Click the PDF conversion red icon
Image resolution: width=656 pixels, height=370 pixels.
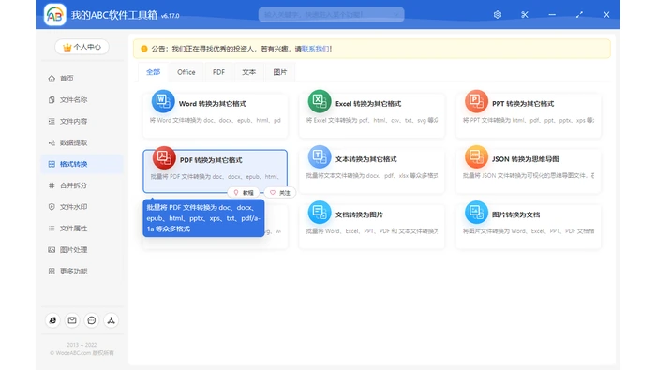tap(164, 157)
